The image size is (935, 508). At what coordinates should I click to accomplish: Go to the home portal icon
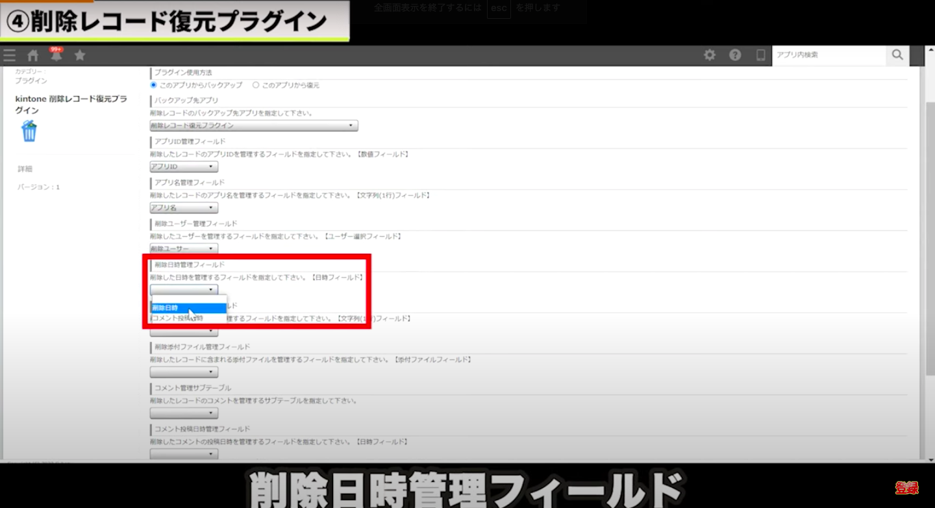tap(32, 56)
